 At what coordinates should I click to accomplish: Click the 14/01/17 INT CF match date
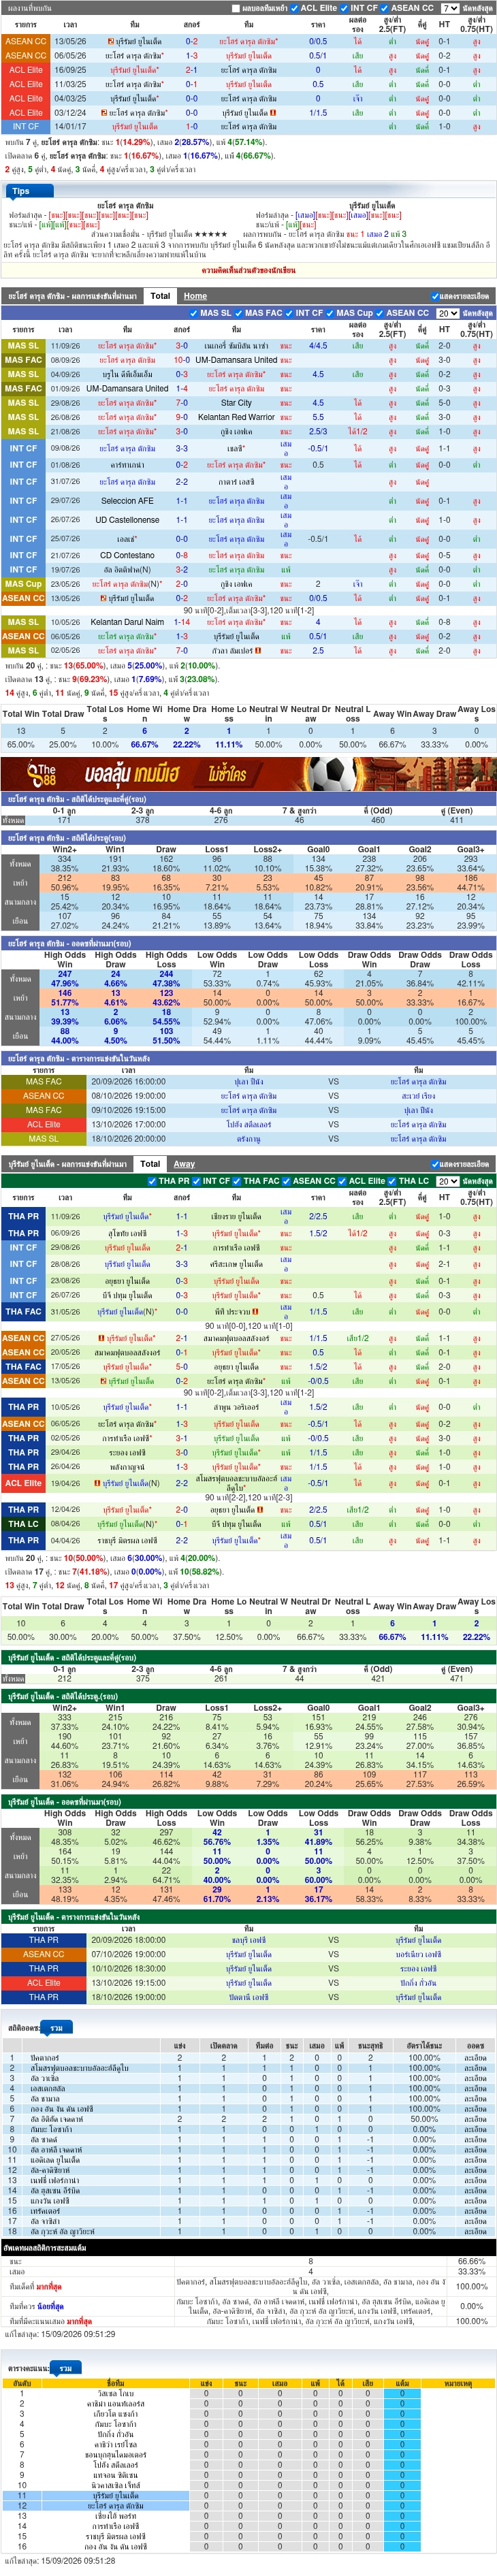pos(70,127)
